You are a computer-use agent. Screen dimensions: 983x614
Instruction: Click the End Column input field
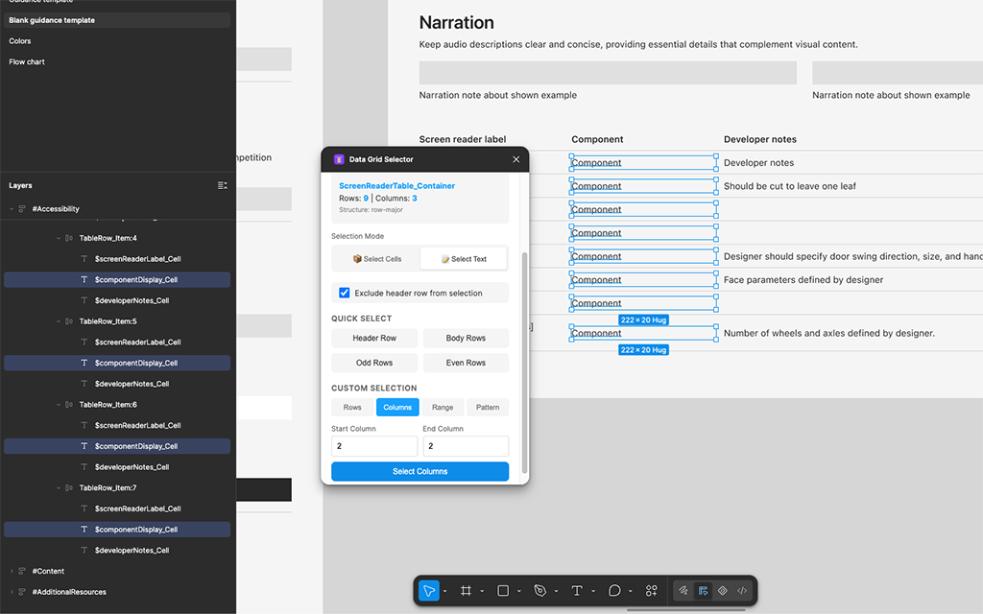coord(466,446)
